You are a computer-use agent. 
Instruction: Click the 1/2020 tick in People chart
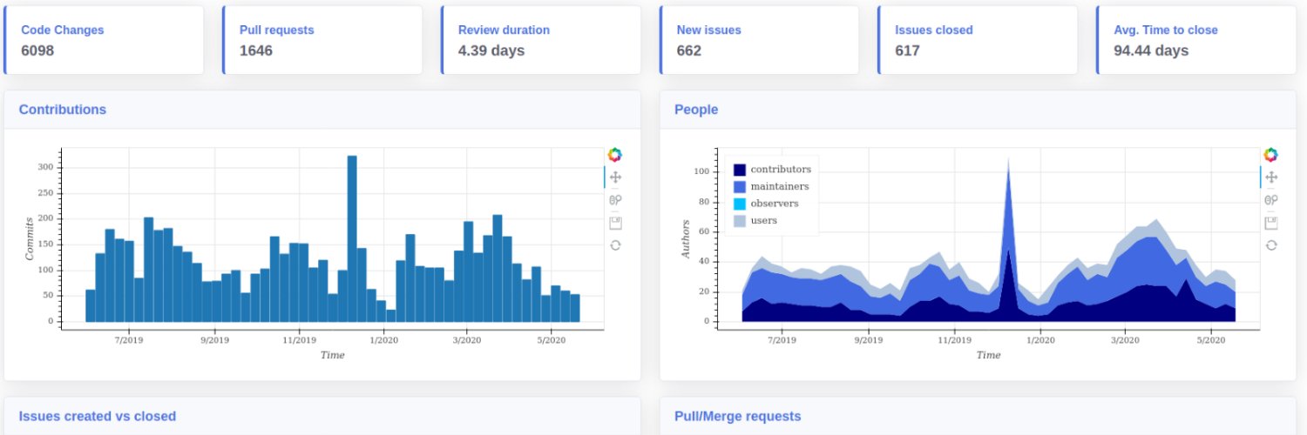click(x=1039, y=340)
